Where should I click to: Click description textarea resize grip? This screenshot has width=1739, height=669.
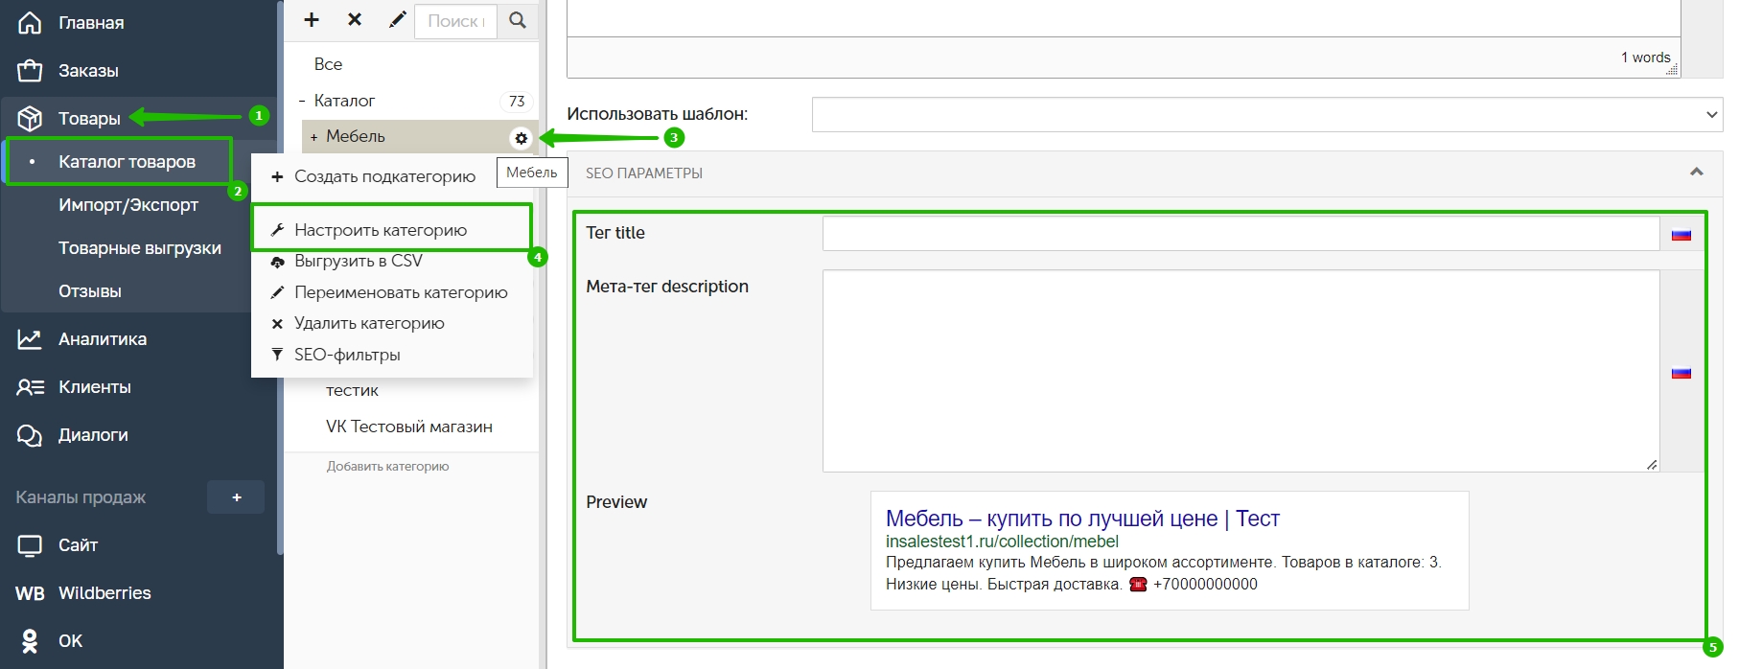pos(1652,464)
